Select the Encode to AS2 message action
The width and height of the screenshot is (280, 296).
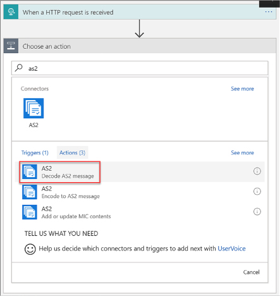pyautogui.click(x=140, y=192)
